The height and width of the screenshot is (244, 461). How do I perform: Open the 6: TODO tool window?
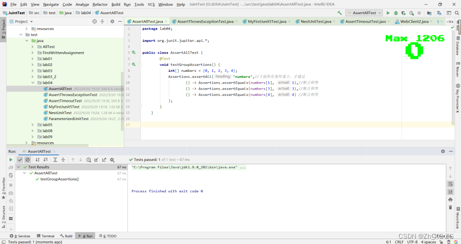(x=108, y=236)
